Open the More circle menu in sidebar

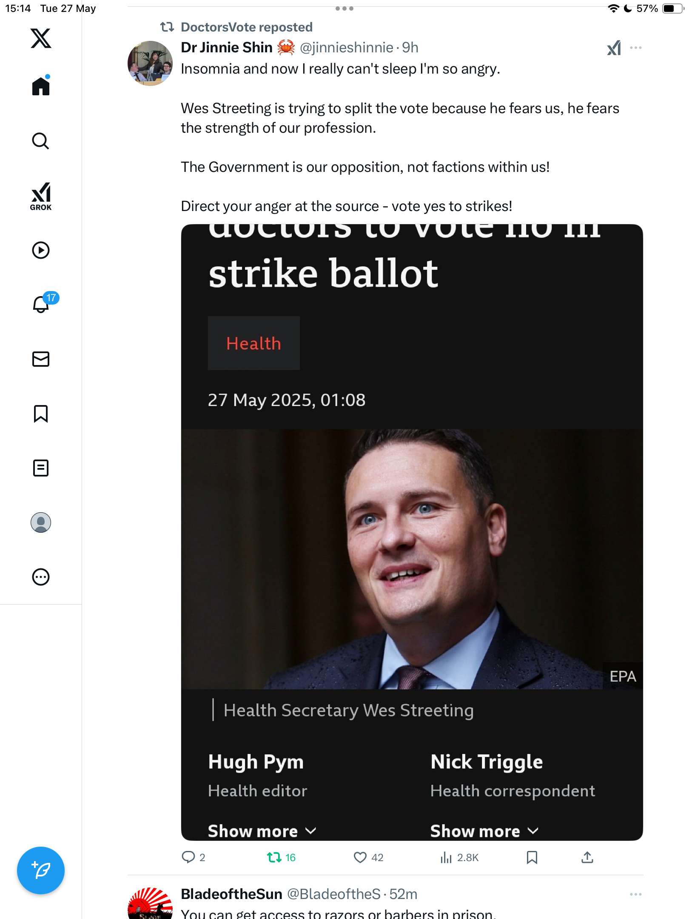41,577
